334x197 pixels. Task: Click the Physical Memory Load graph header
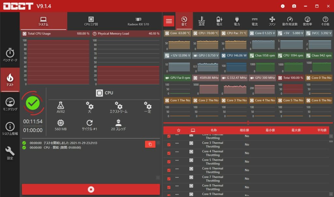(126, 34)
